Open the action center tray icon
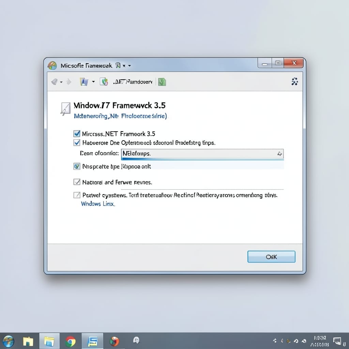Viewport: 349px width, 349px height. 337,341
